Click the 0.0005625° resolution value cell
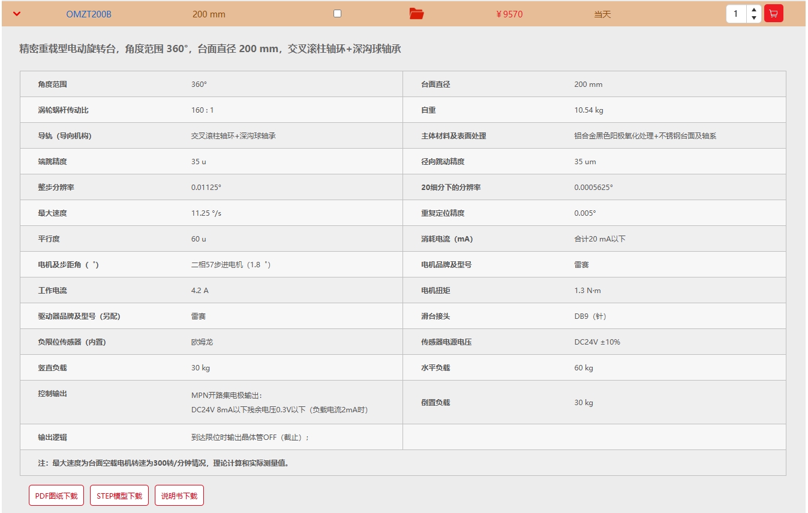 pyautogui.click(x=593, y=188)
